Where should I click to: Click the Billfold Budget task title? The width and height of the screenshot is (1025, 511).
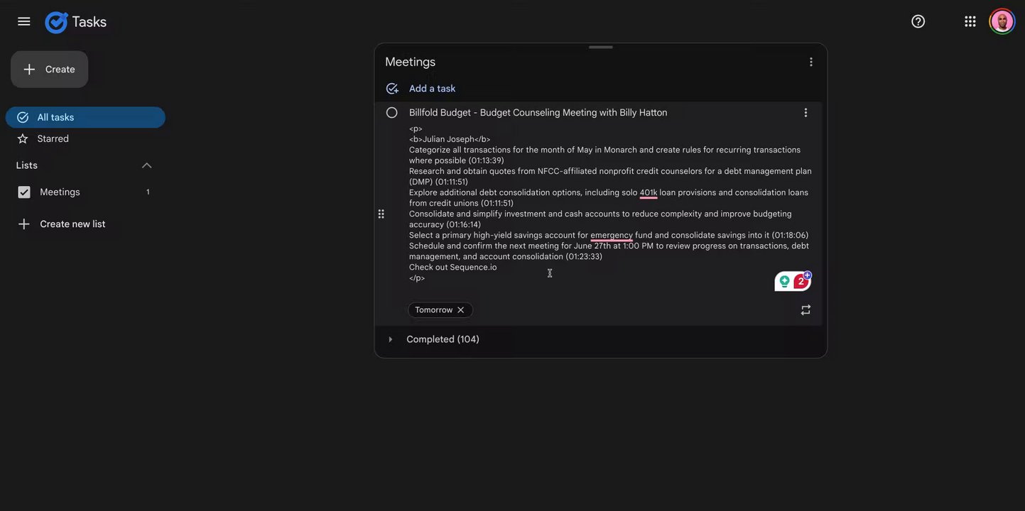point(538,113)
